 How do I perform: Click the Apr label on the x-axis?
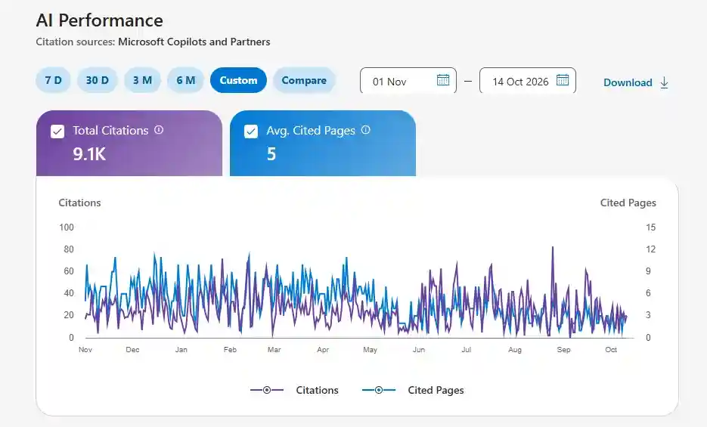click(323, 349)
